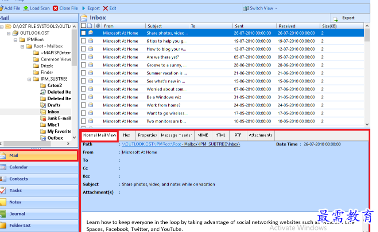Open the Drizzle folder icon

coord(36,65)
